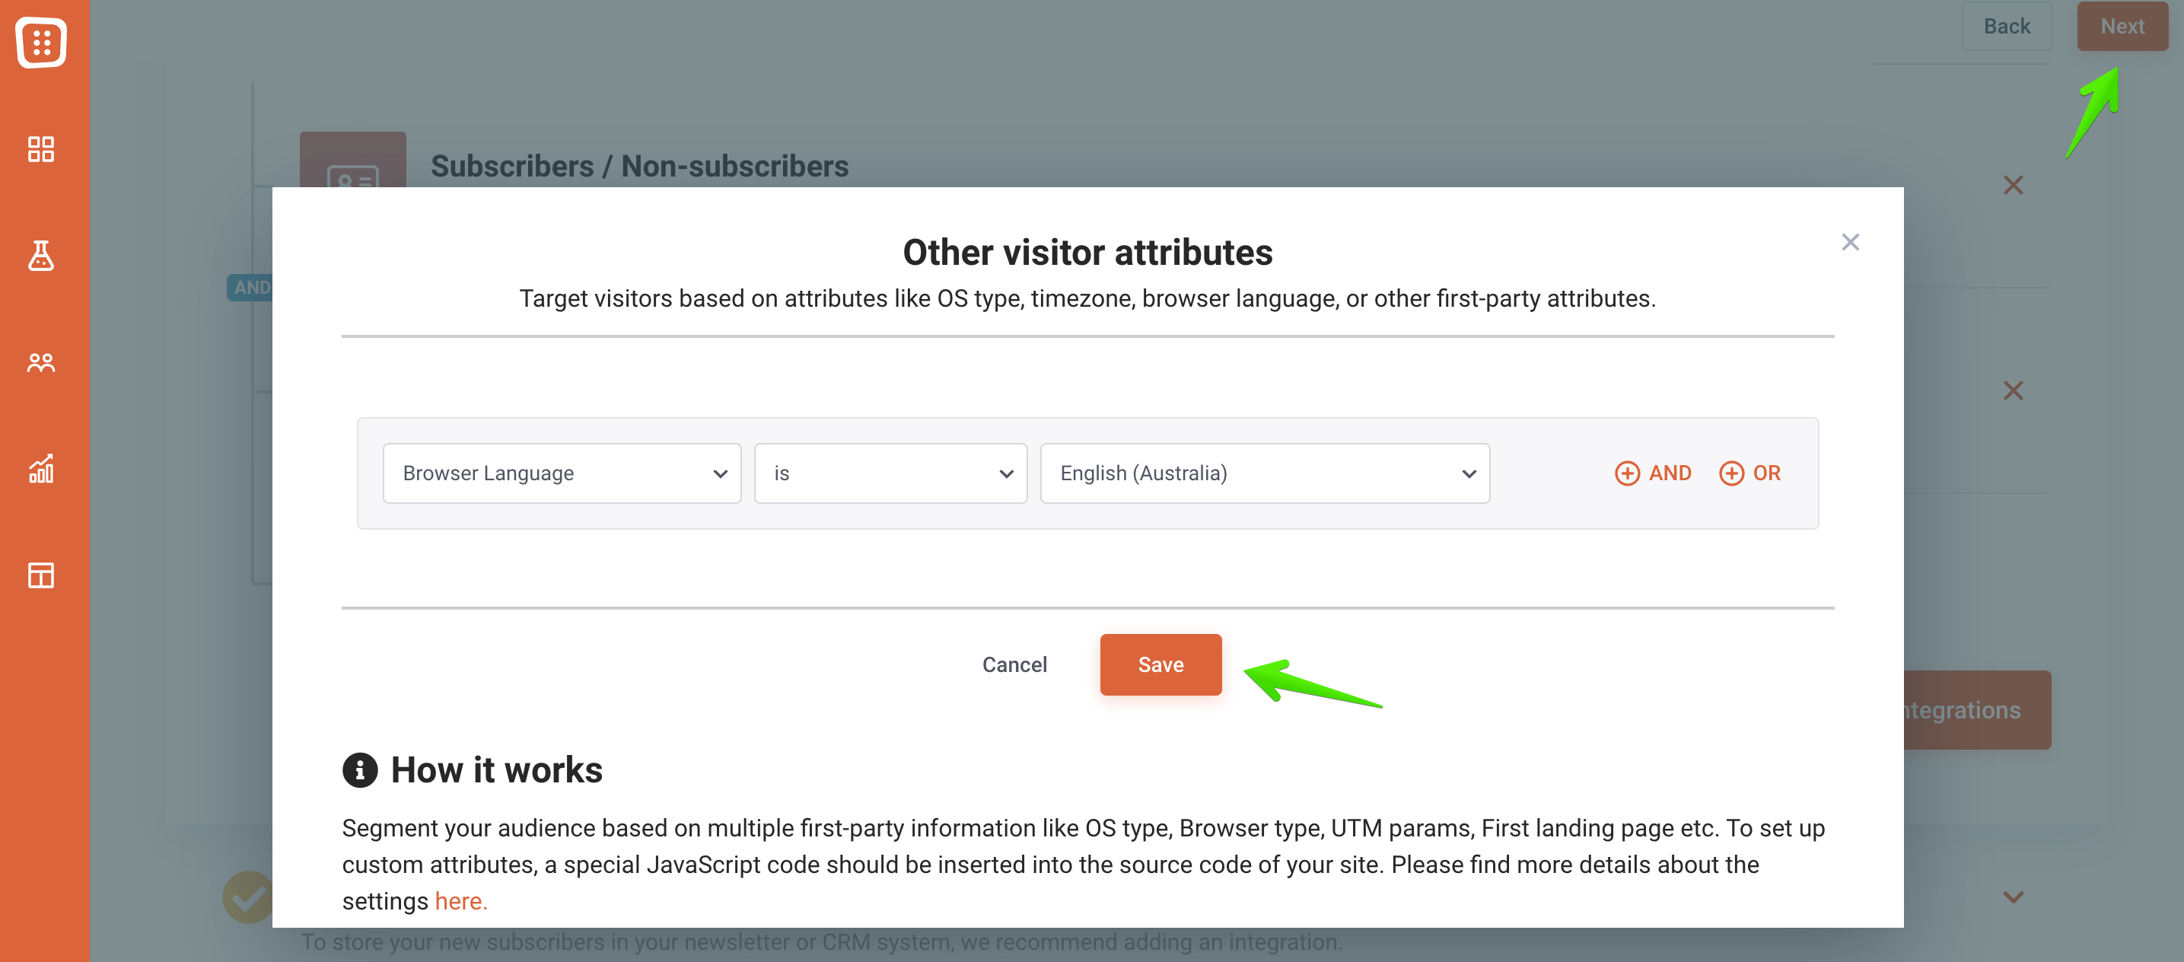Add an AND condition
Image resolution: width=2184 pixels, height=962 pixels.
[1652, 473]
